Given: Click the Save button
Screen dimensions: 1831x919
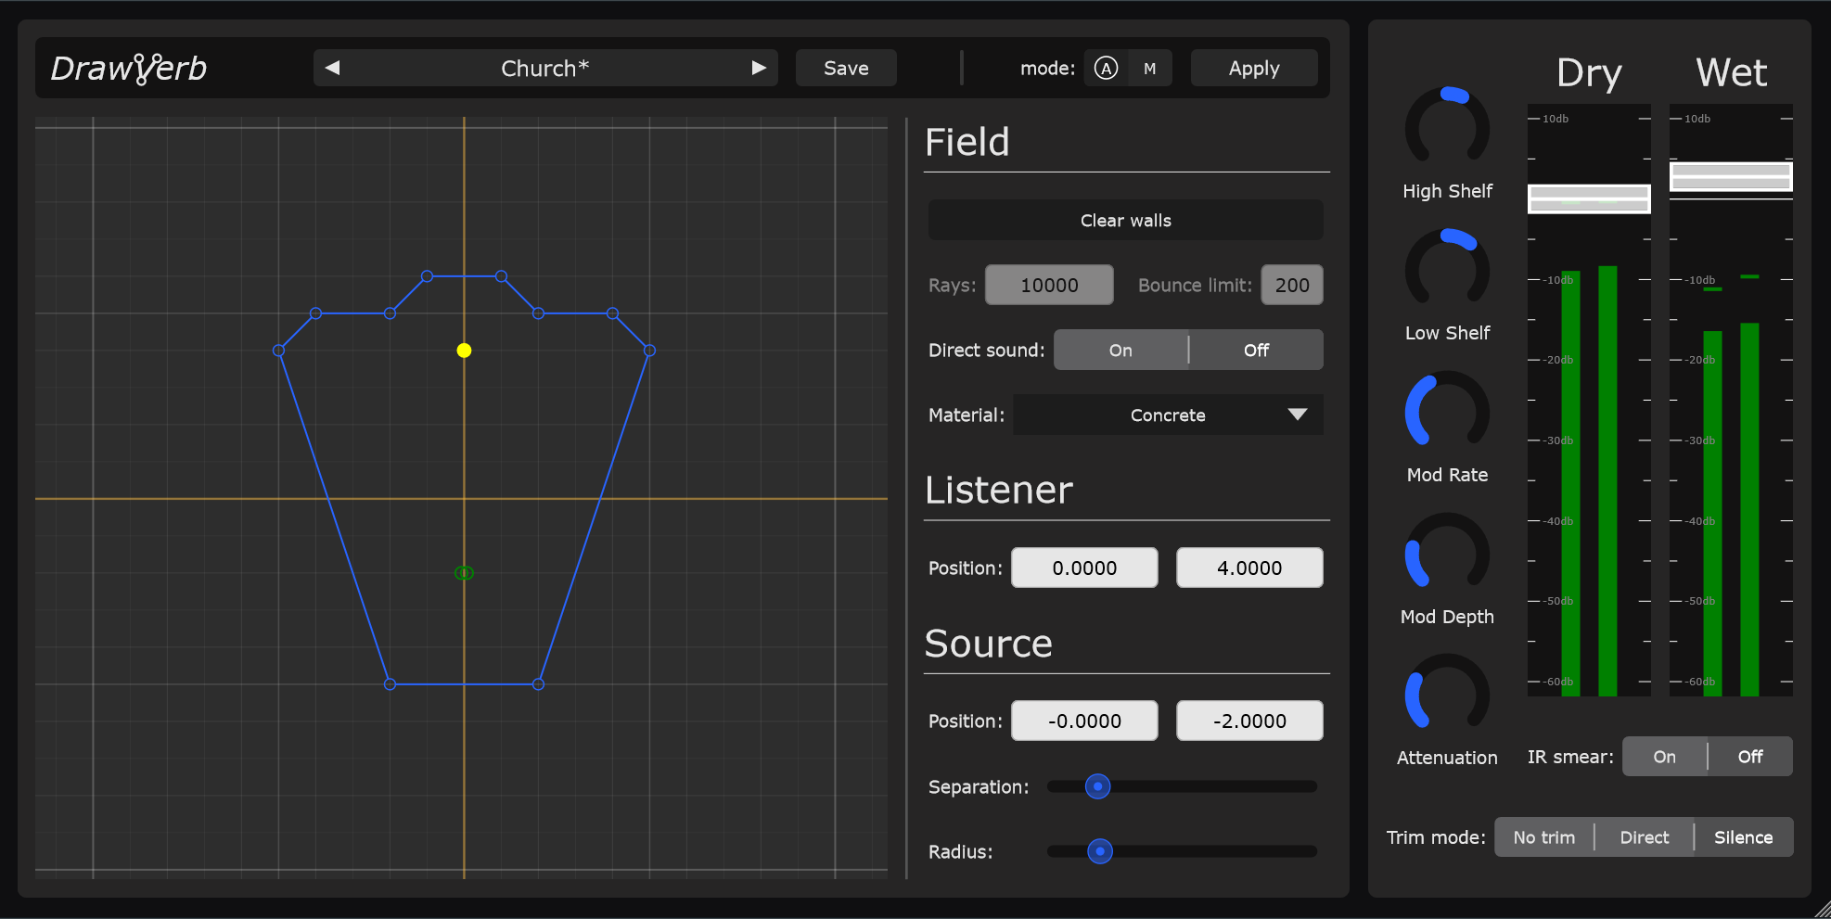Looking at the screenshot, I should click(845, 67).
